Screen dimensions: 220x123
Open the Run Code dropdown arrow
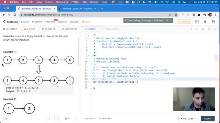[195, 119]
